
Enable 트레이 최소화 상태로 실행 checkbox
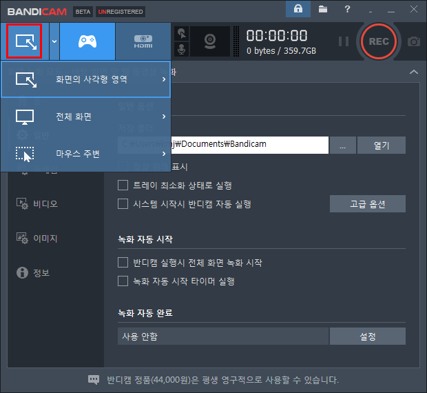[x=123, y=185]
